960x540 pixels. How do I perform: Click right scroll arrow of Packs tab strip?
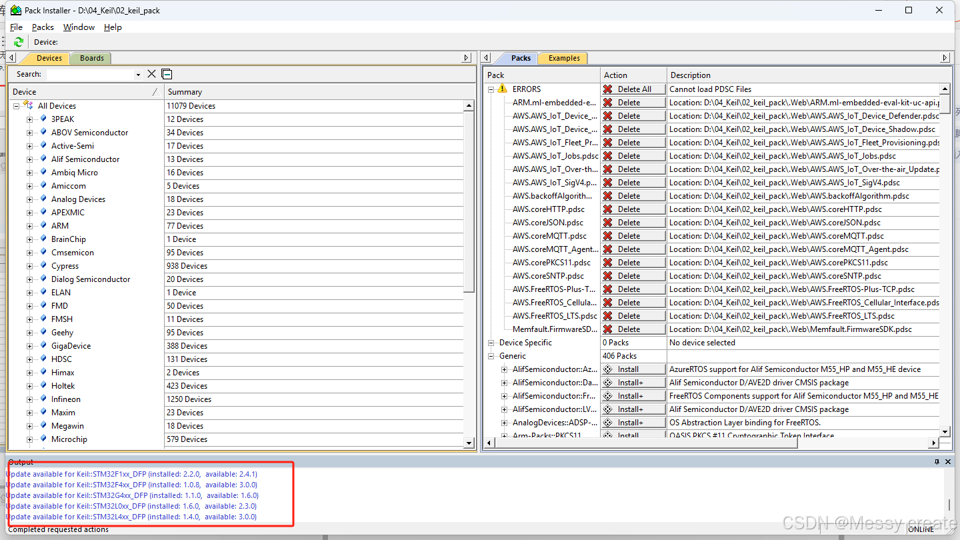[945, 58]
